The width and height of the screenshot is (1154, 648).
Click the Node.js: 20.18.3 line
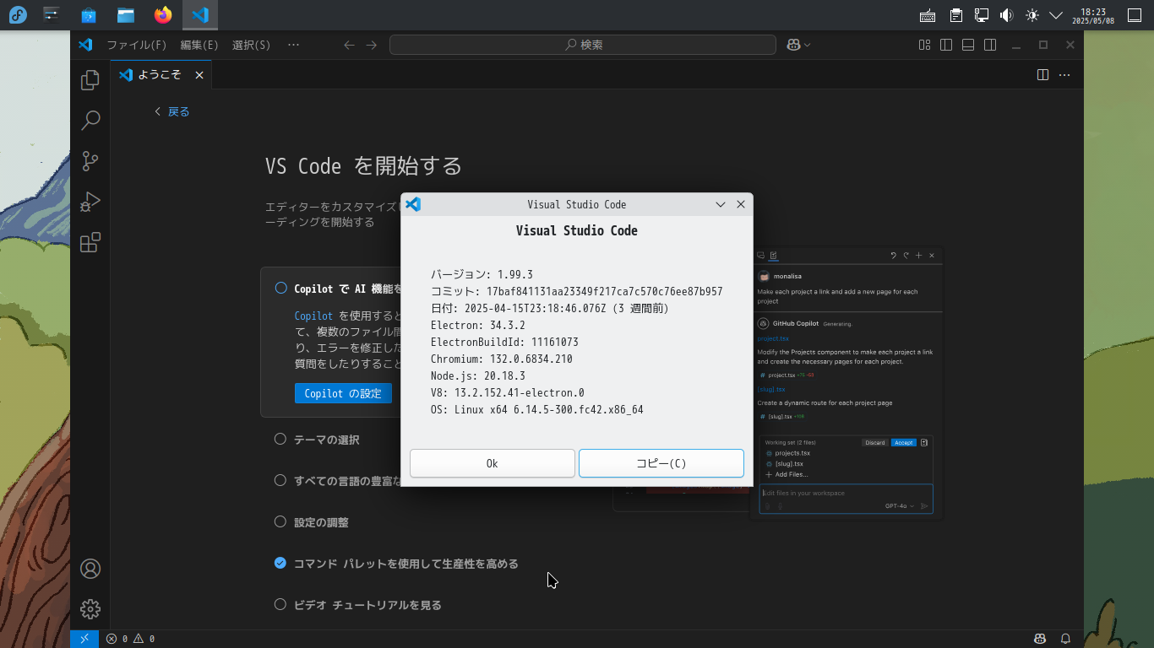pyautogui.click(x=478, y=375)
